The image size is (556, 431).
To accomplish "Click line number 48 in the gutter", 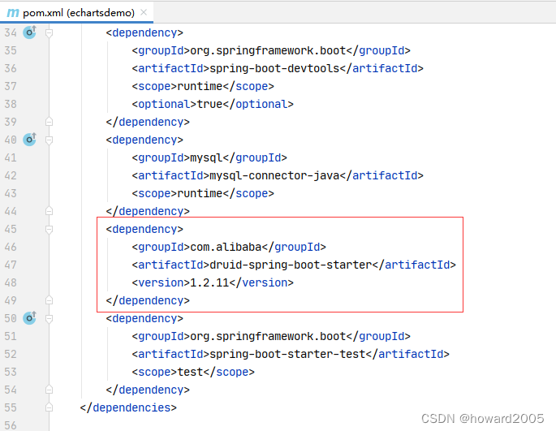I will [x=10, y=282].
